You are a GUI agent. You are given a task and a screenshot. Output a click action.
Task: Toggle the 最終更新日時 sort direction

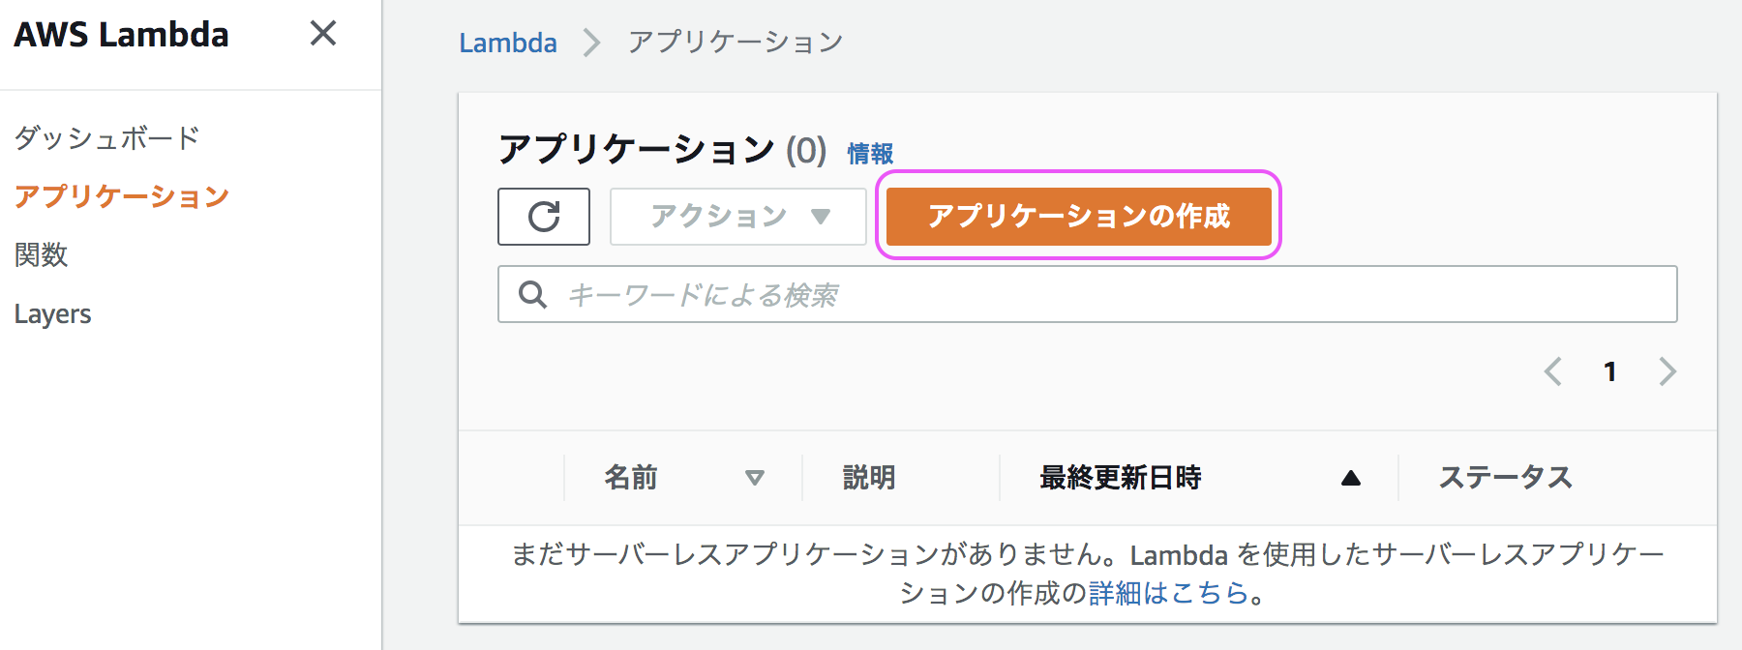point(1351,478)
